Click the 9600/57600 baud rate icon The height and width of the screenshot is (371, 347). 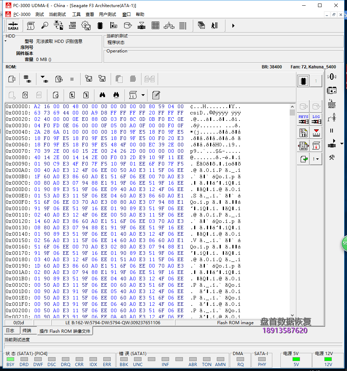[72, 25]
